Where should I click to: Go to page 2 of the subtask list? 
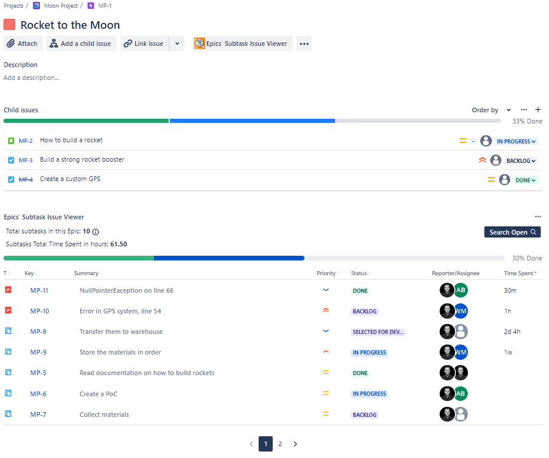coord(280,444)
